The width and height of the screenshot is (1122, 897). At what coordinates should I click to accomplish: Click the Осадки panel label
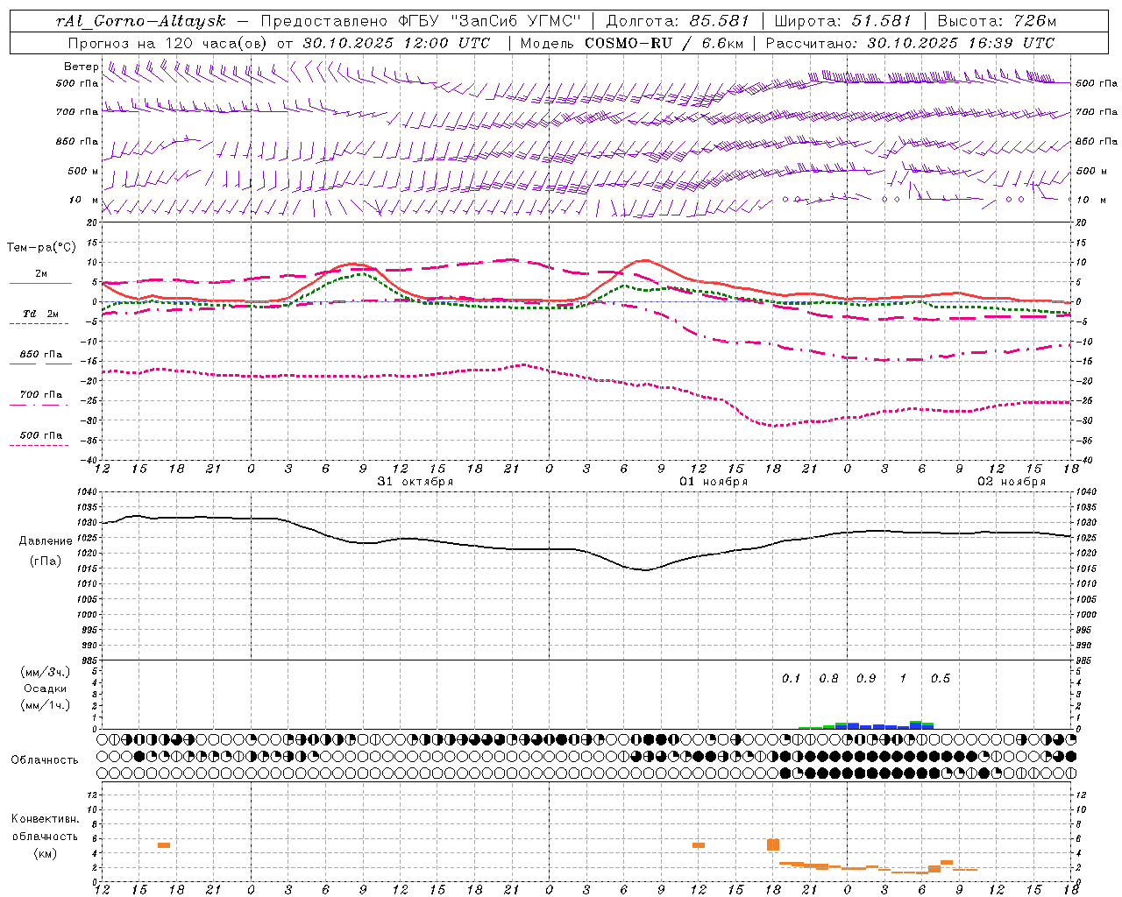(x=46, y=689)
